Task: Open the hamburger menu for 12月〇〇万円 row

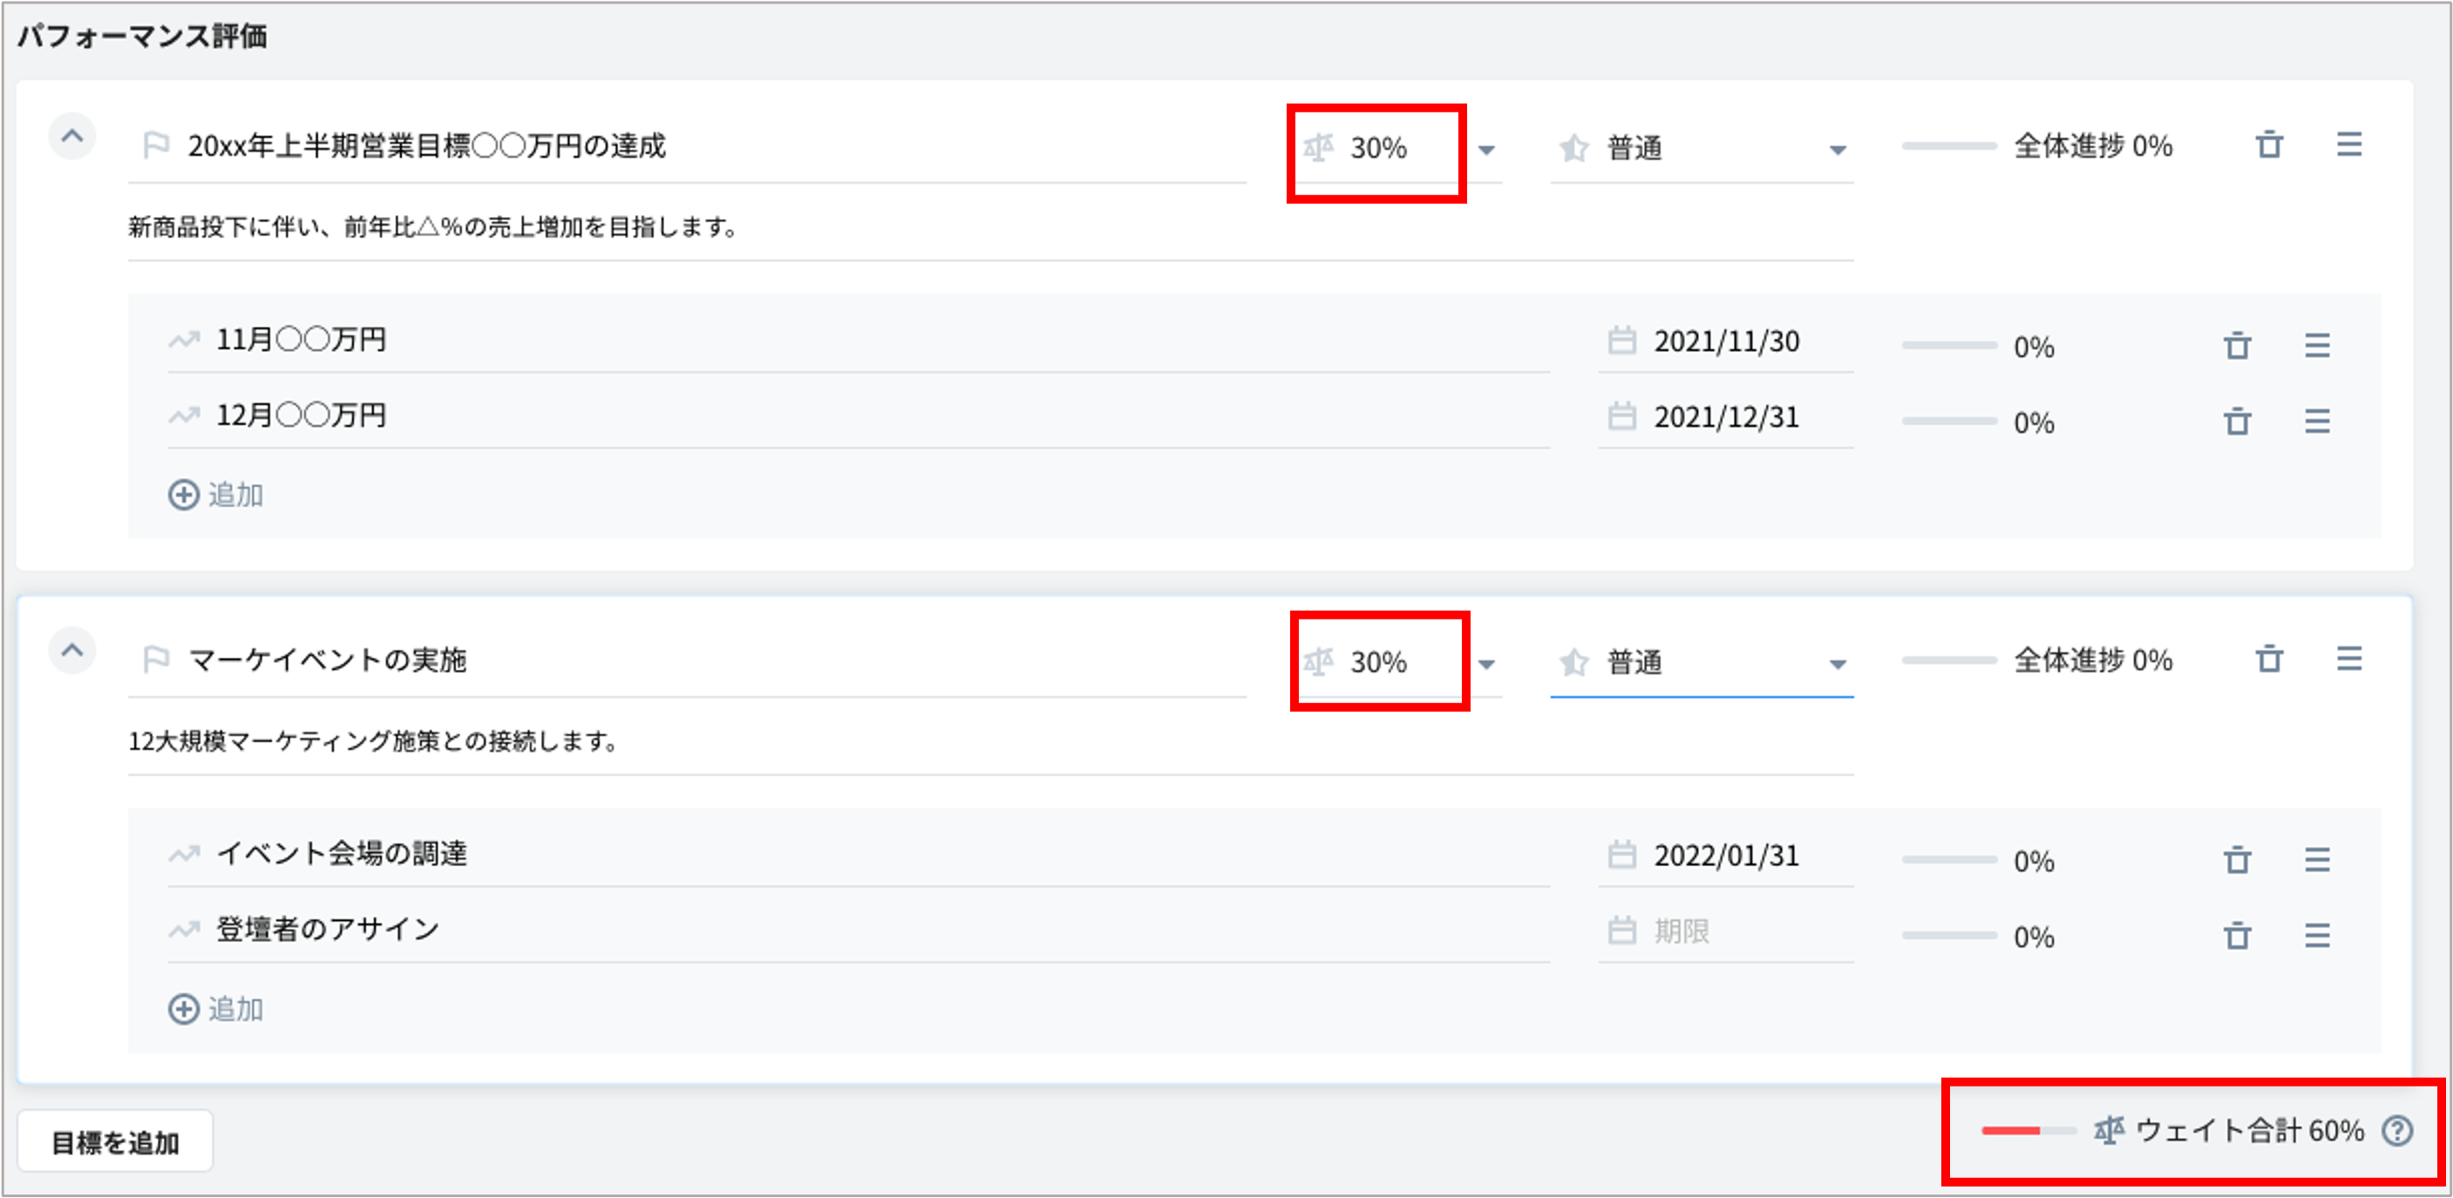Action: click(x=2317, y=422)
